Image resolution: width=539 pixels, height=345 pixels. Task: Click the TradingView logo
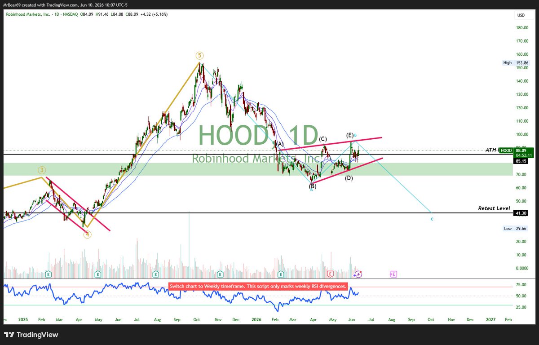pos(31,335)
